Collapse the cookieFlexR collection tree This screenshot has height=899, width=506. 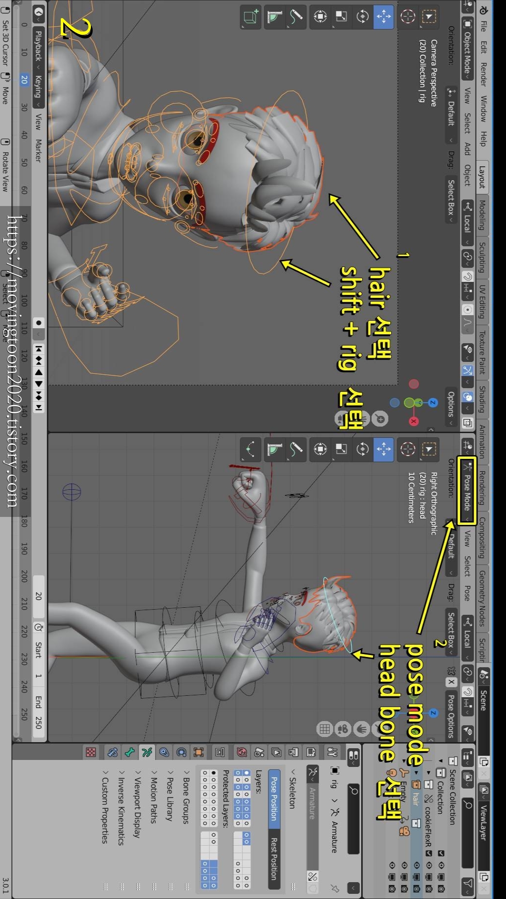429,772
